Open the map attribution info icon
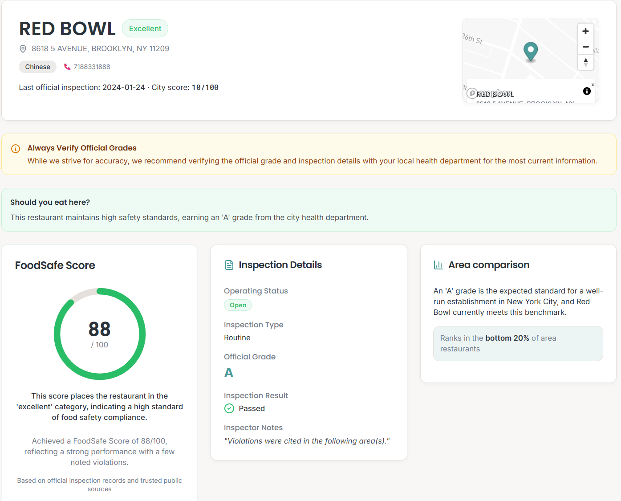 click(x=587, y=91)
